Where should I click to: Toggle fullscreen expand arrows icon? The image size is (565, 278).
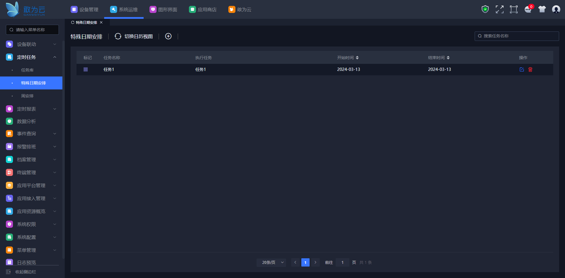point(499,9)
